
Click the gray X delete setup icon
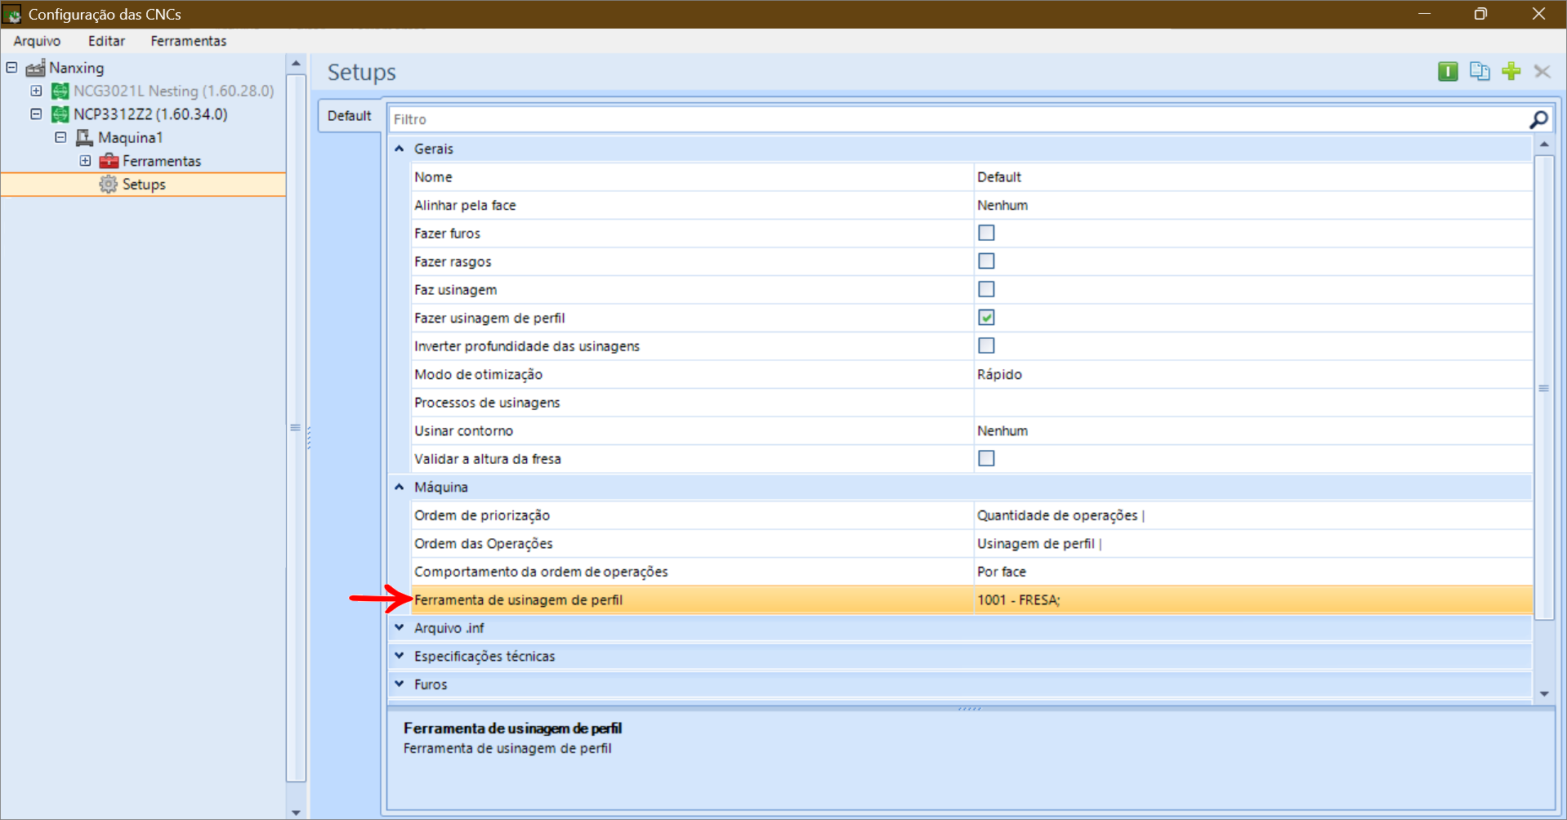click(x=1542, y=72)
